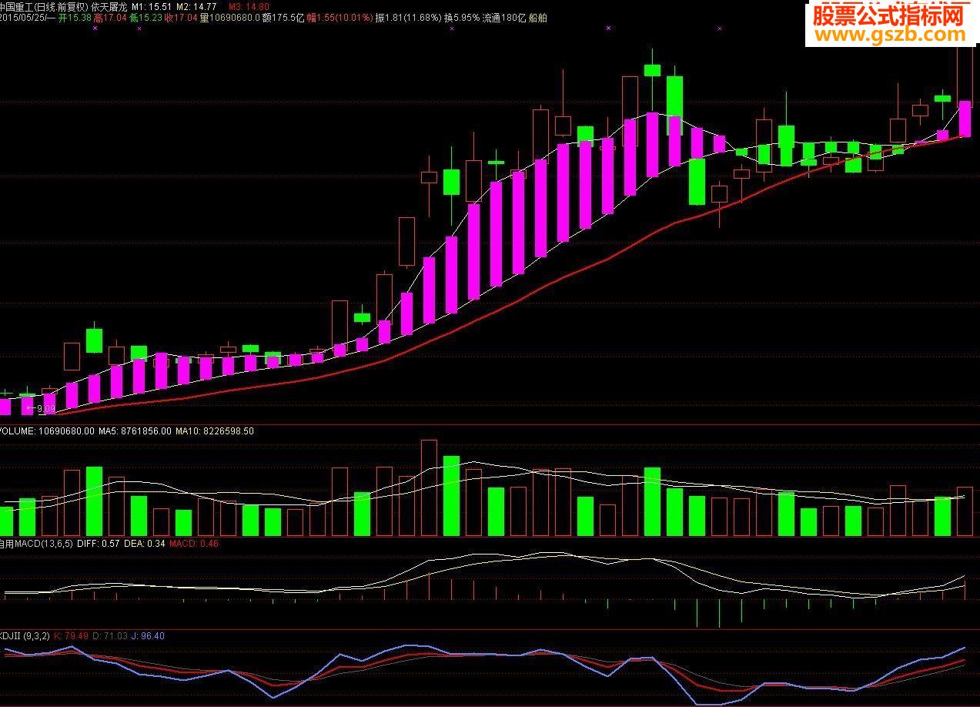Click the K: 79.49 value
The image size is (980, 707).
[x=71, y=635]
